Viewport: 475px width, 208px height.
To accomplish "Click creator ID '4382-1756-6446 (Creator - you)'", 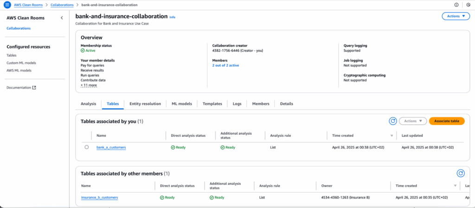I will click(x=238, y=51).
